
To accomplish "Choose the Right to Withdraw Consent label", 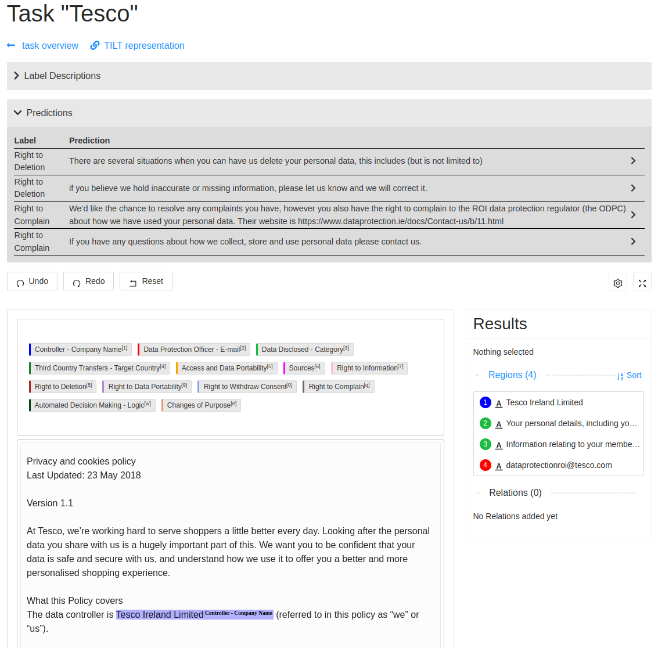I will pos(247,387).
